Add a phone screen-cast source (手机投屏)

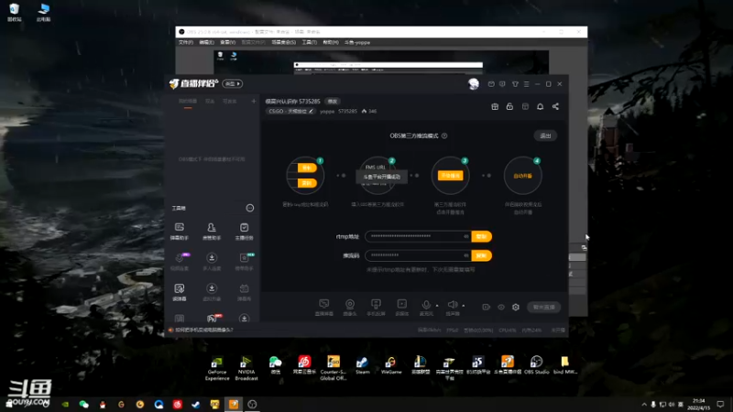[376, 308]
